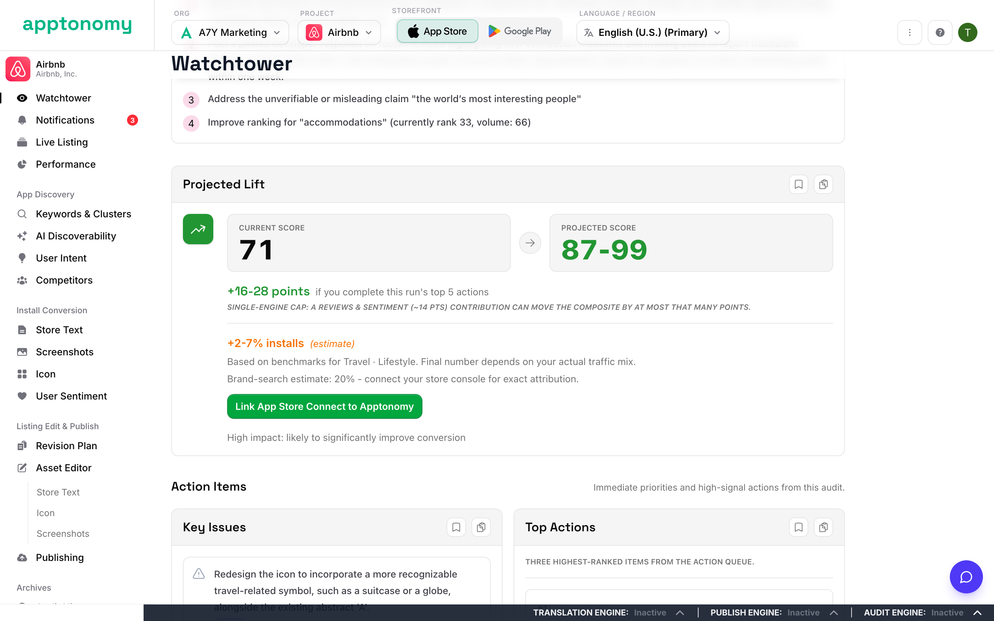Viewport: 994px width, 621px height.
Task: Switch storefront to Google Play
Action: point(519,31)
